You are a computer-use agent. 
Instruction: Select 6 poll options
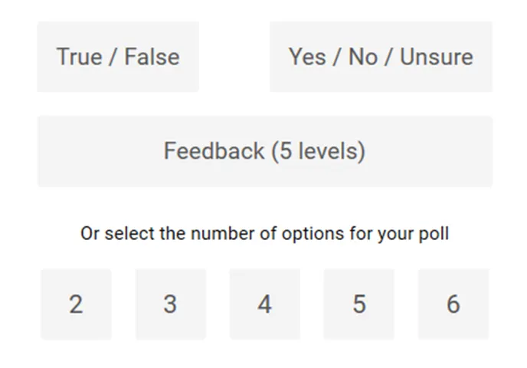453,304
